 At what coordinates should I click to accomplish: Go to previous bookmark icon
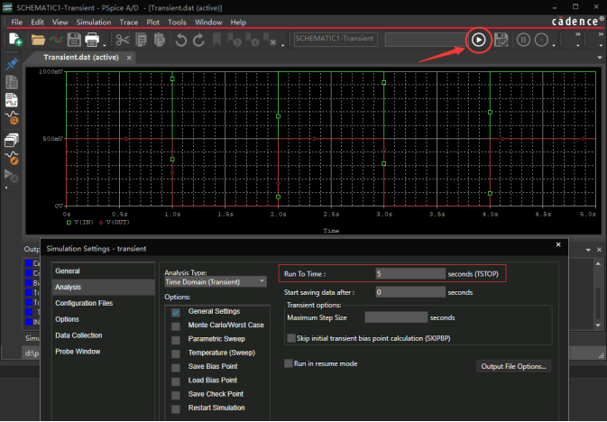[253, 40]
